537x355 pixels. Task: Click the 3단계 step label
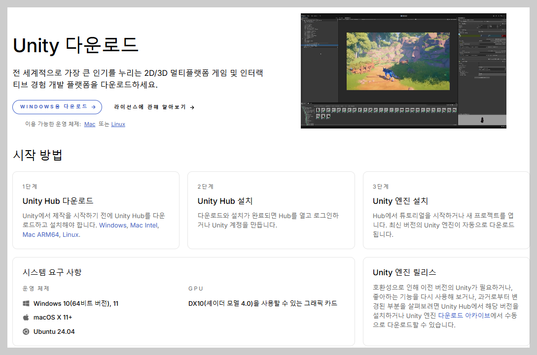tap(381, 187)
